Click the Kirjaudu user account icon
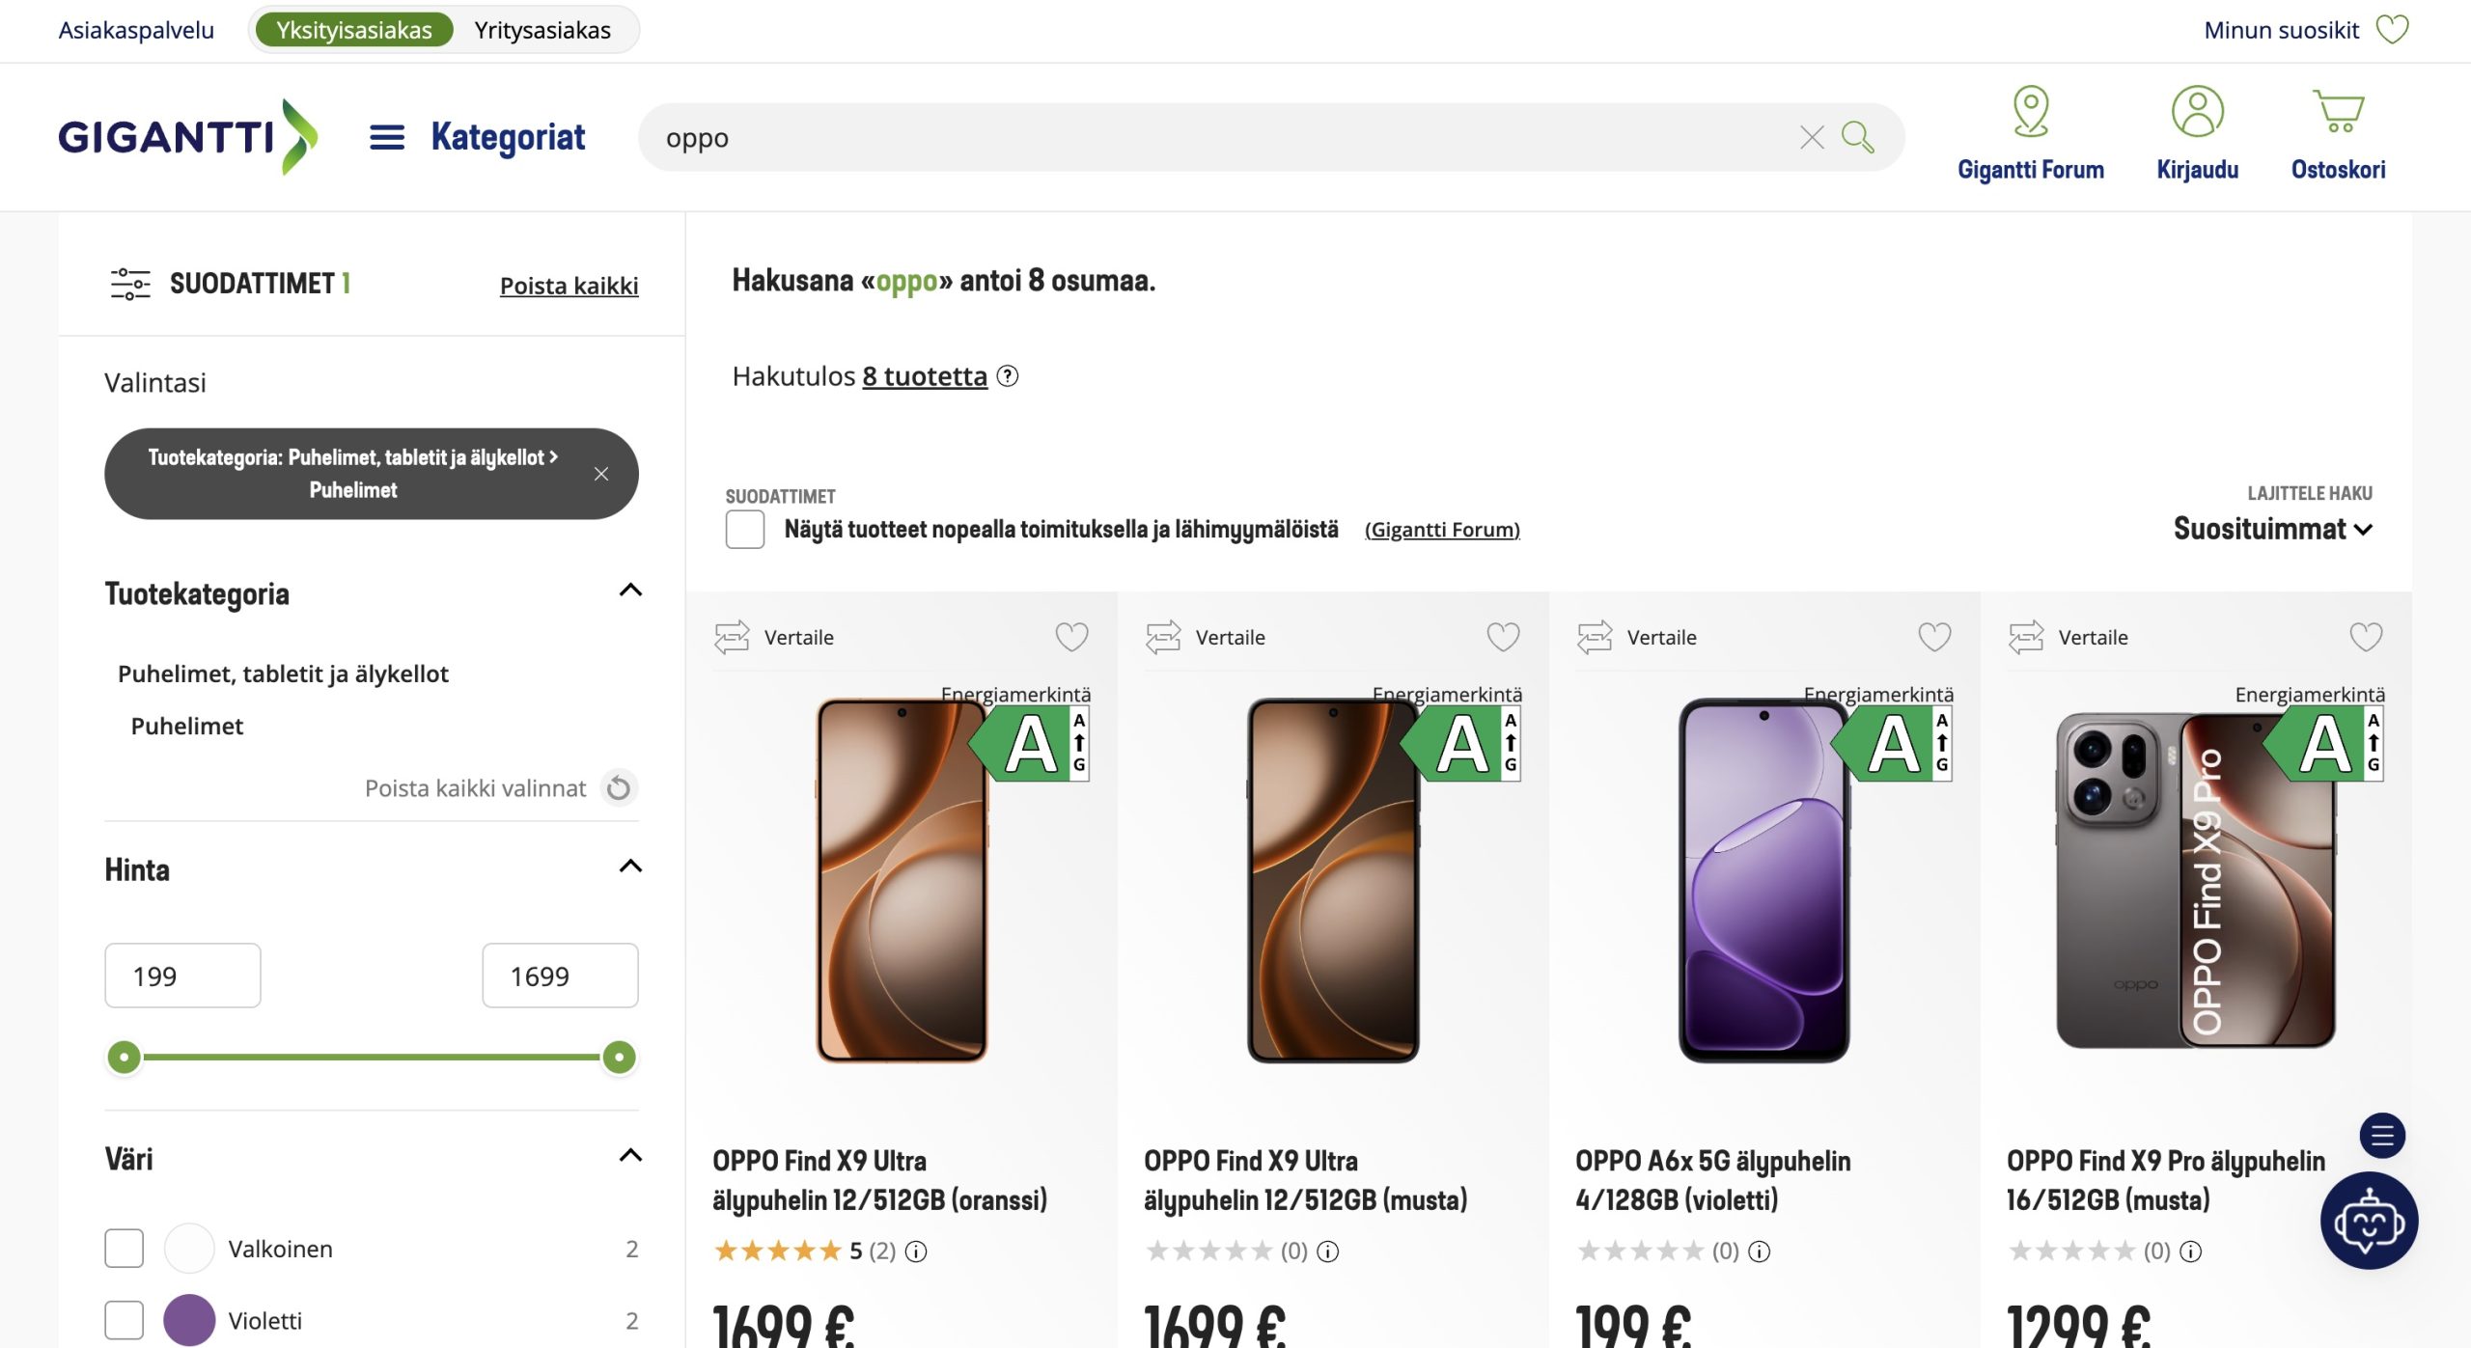Image resolution: width=2471 pixels, height=1348 pixels. click(2197, 112)
